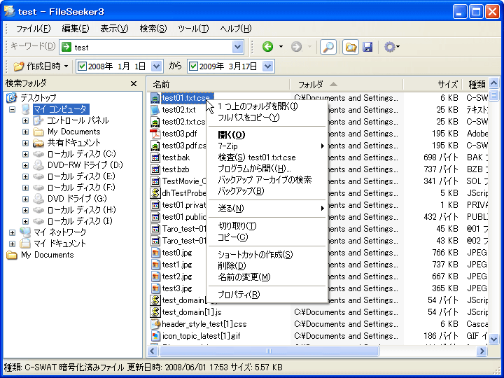Click the test.bak file icon
The width and height of the screenshot is (504, 378).
(x=155, y=157)
